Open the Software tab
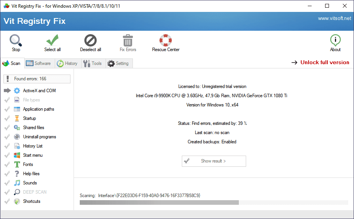 (39, 63)
